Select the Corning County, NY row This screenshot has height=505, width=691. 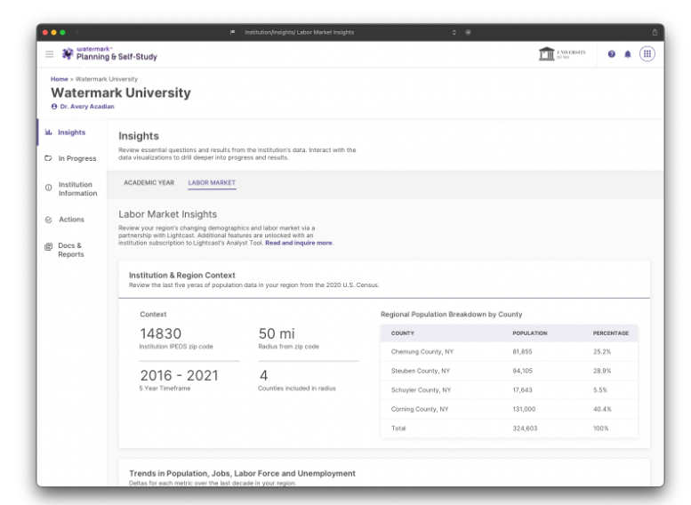[x=510, y=409]
